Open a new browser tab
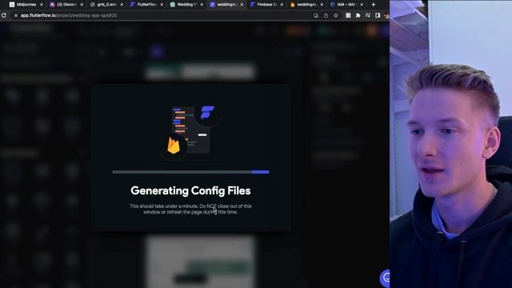The image size is (512, 288). [374, 5]
